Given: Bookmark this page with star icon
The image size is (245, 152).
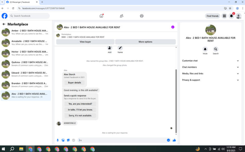Looking at the screenshot, I should coord(230,8).
